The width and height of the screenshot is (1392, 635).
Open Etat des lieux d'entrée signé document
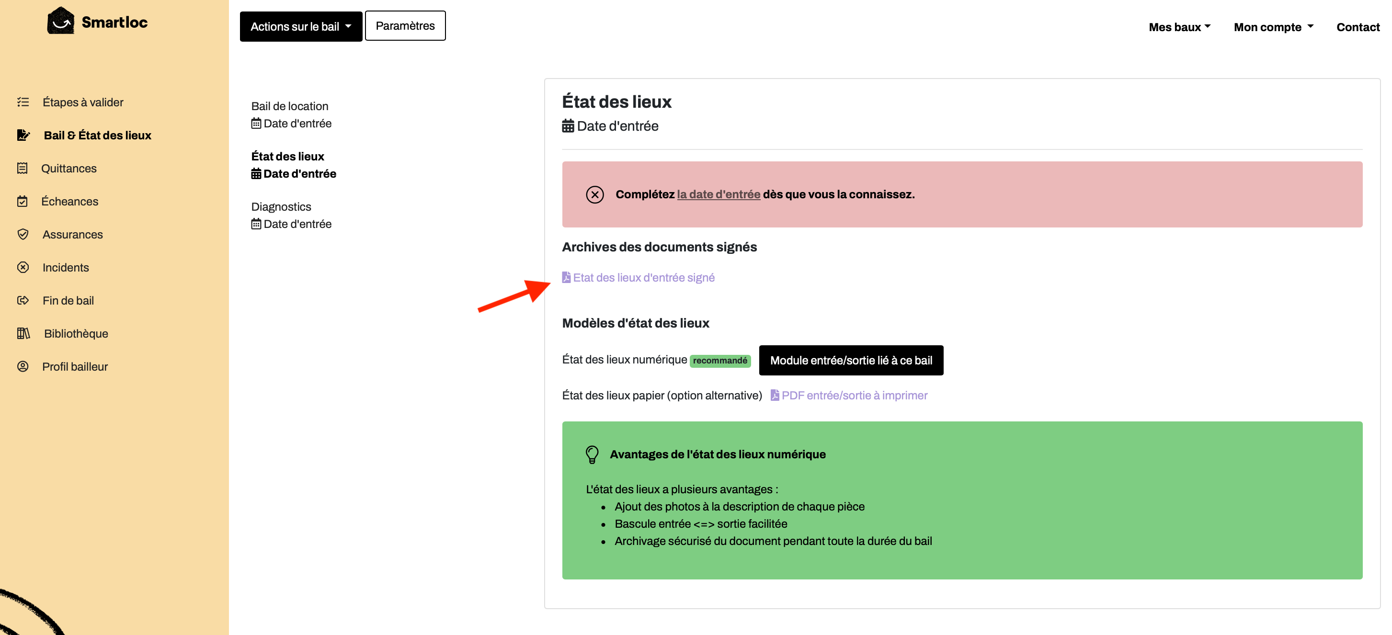pos(644,277)
